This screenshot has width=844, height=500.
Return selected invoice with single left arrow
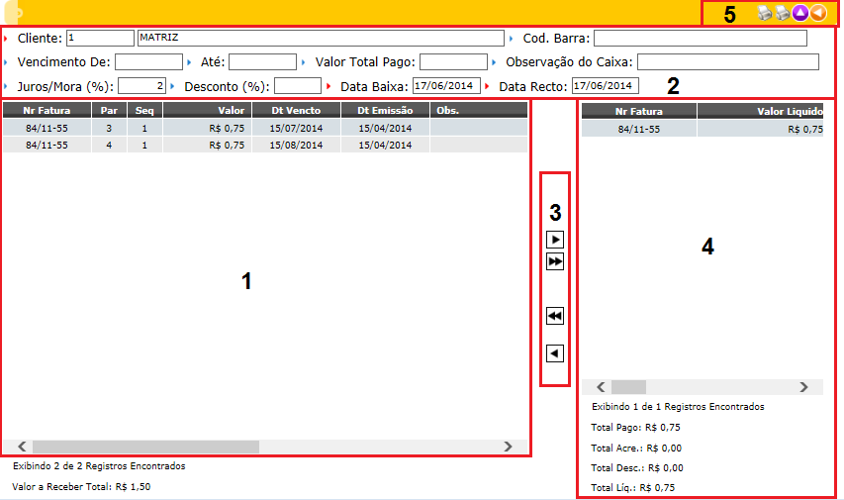click(x=555, y=352)
